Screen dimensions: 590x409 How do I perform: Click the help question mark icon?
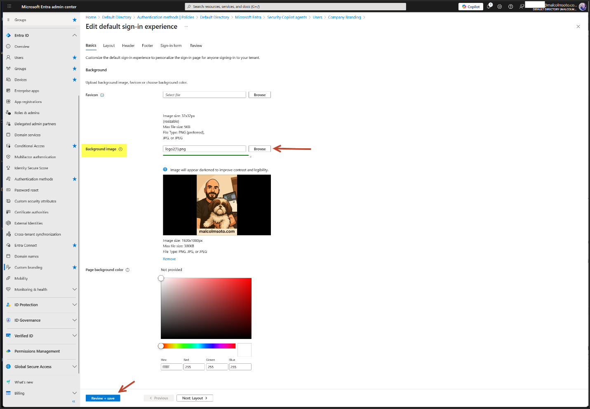coord(511,7)
